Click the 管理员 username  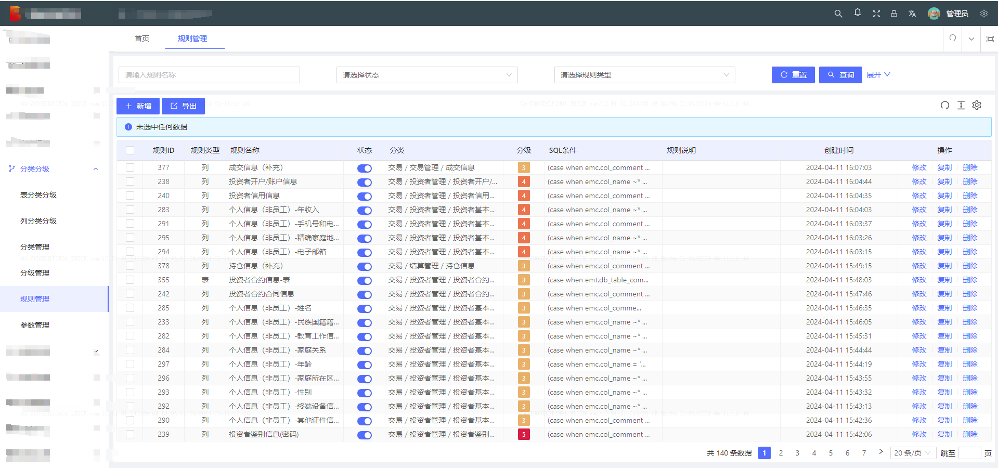[x=957, y=14]
